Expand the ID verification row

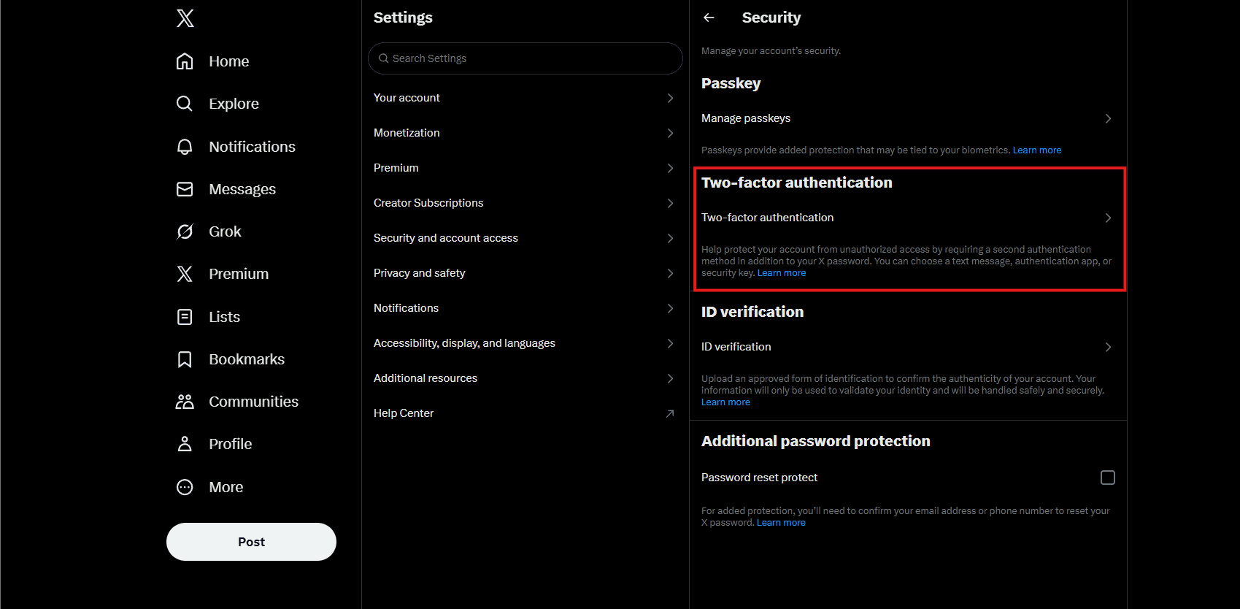click(1107, 347)
